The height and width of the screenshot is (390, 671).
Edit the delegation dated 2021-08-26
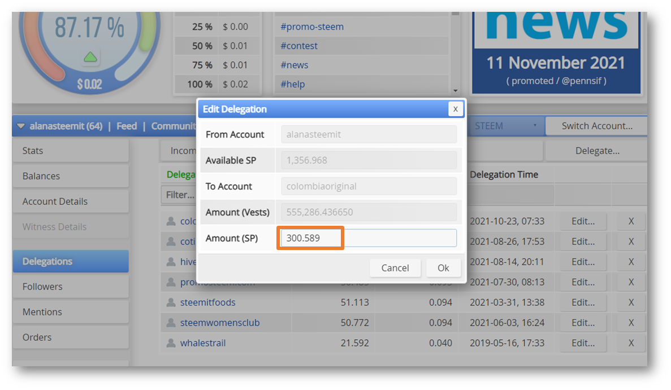(583, 242)
